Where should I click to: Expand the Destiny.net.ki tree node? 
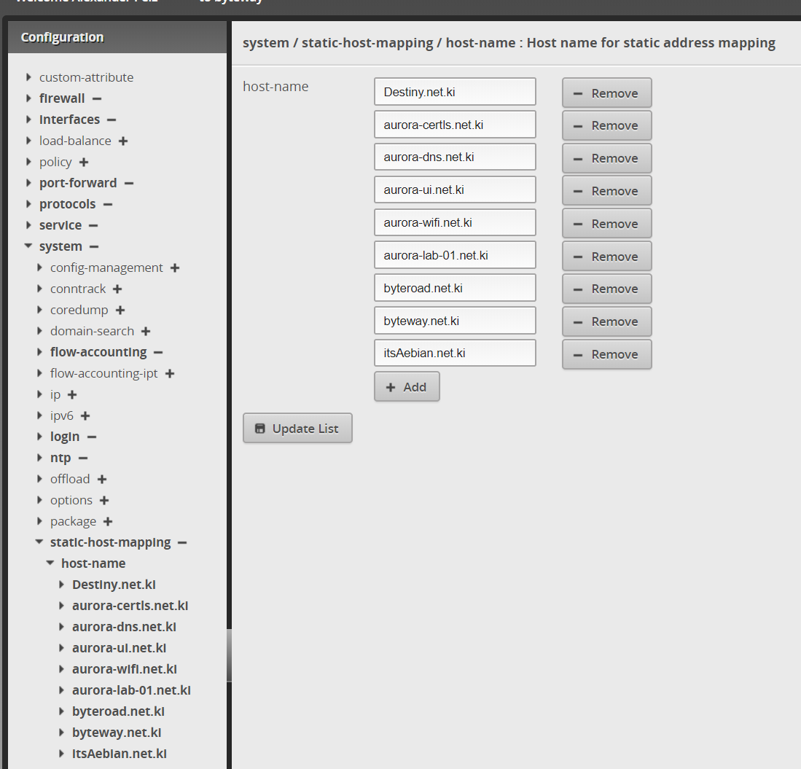click(x=61, y=585)
